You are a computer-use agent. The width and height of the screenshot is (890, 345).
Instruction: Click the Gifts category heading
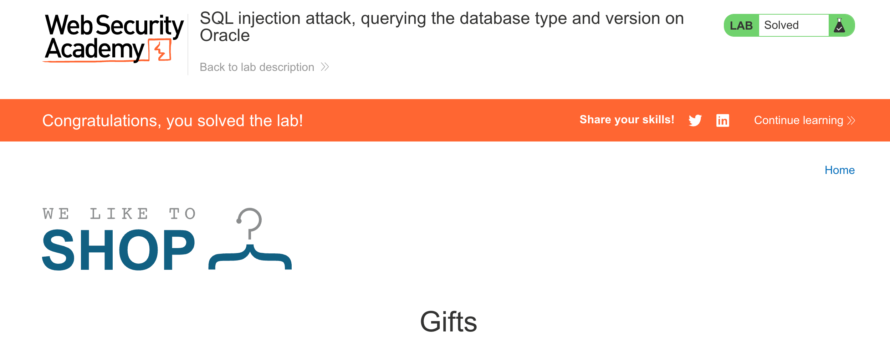tap(448, 321)
